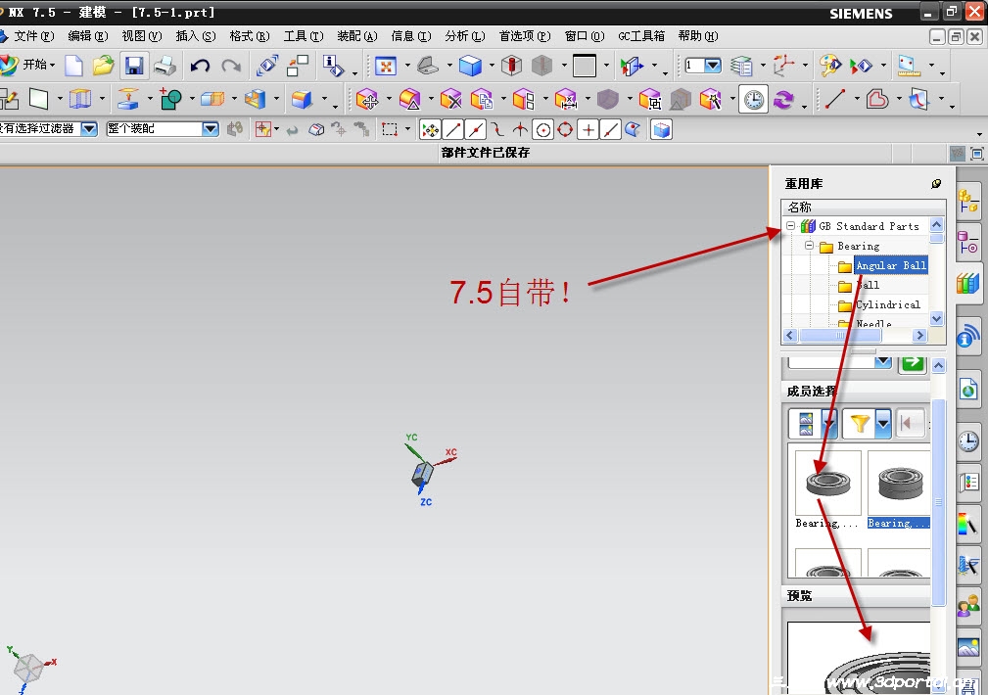
Task: Toggle the rectangle selection icon
Action: click(390, 130)
